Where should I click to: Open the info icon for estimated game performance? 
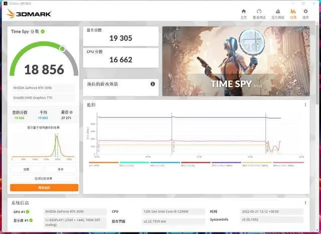pyautogui.click(x=152, y=84)
